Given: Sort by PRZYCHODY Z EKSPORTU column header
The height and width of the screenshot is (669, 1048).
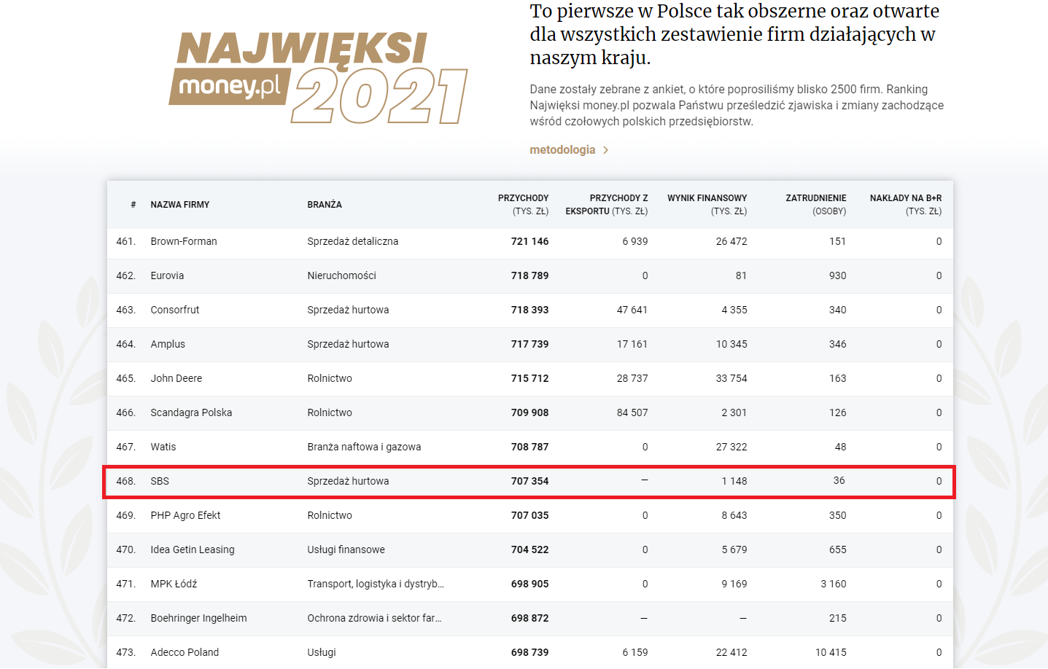Looking at the screenshot, I should [x=607, y=205].
